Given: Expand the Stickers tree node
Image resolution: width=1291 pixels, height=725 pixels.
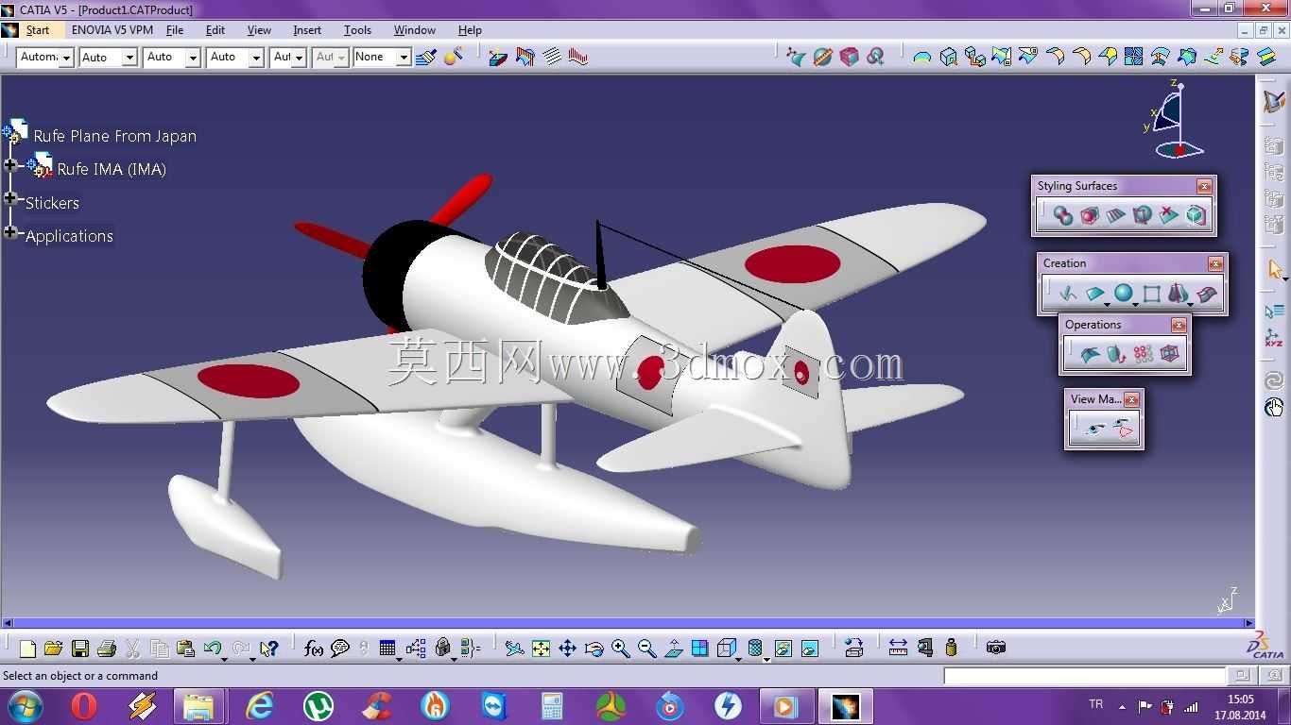Looking at the screenshot, I should (x=10, y=198).
